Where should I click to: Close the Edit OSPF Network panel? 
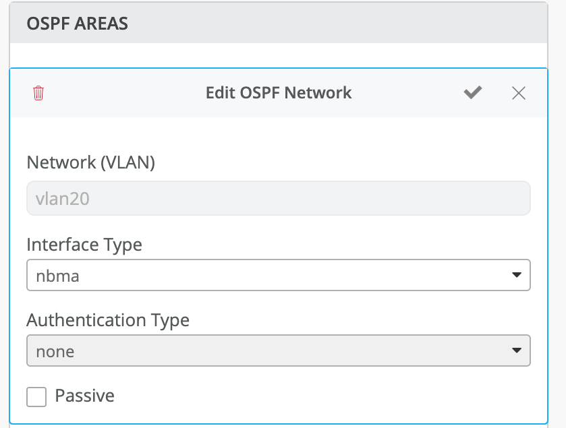pyautogui.click(x=518, y=93)
